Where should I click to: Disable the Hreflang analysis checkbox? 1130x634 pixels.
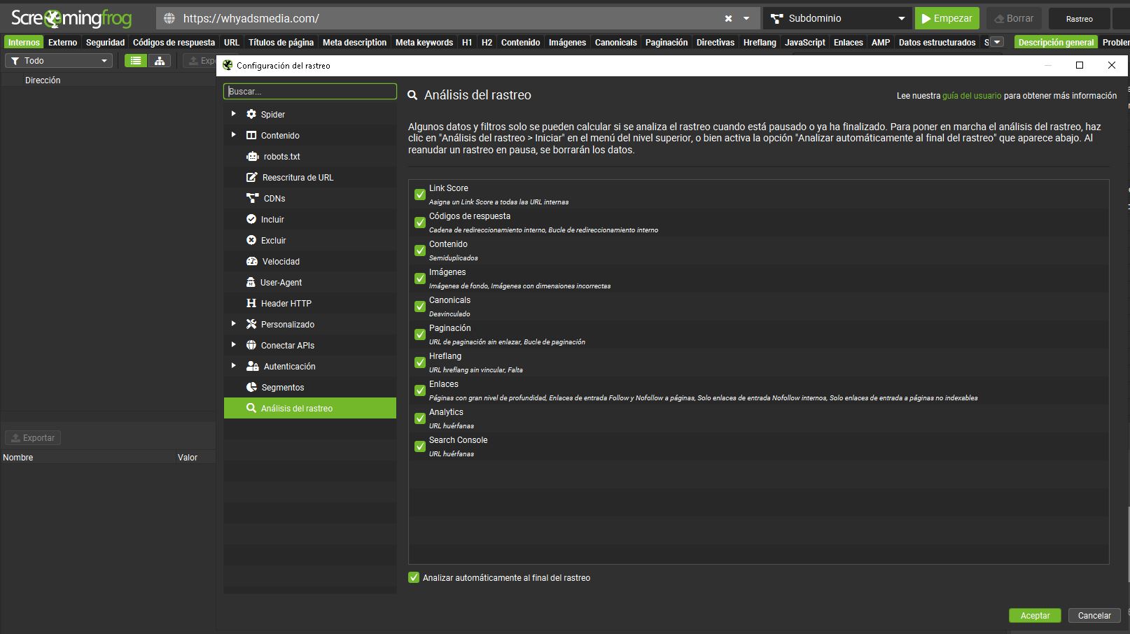420,362
